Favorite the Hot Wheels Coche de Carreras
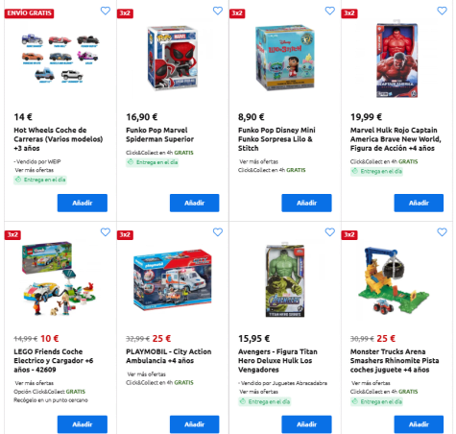 (x=106, y=11)
